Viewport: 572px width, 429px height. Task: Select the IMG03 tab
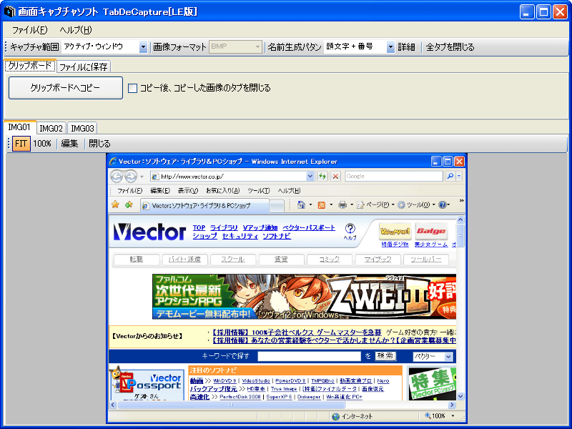[x=82, y=128]
